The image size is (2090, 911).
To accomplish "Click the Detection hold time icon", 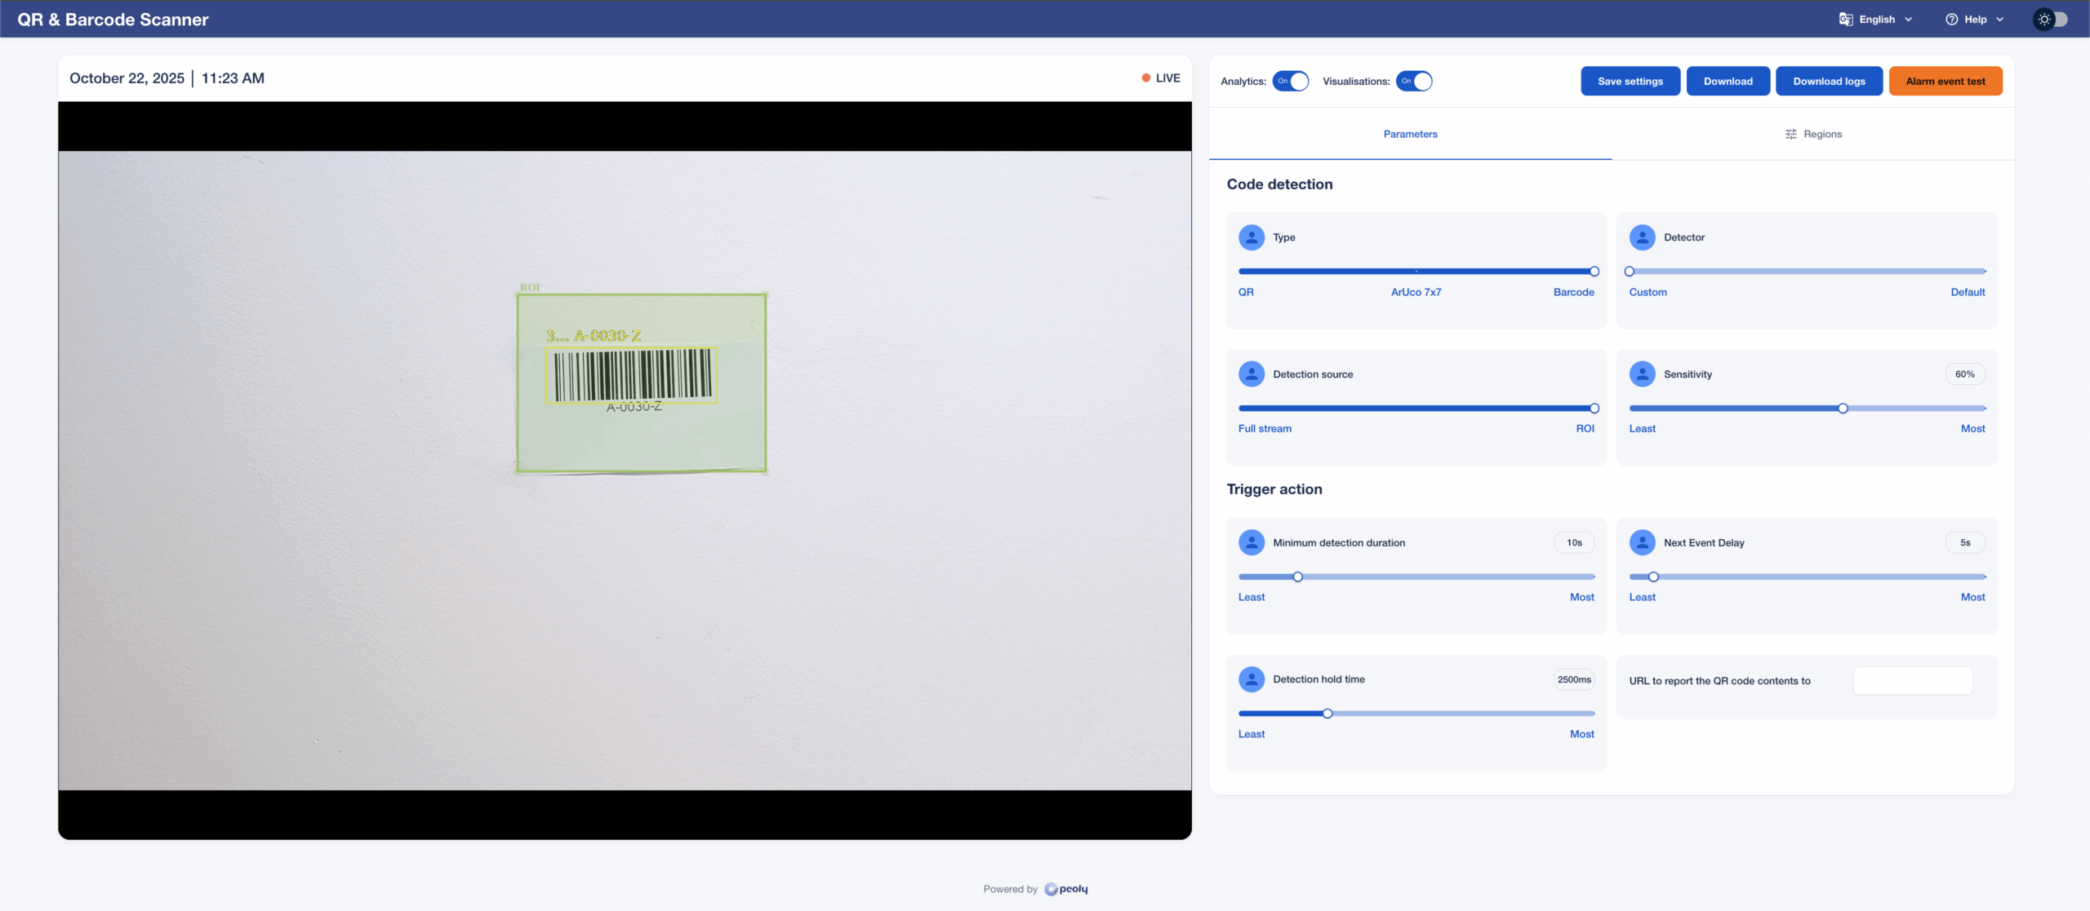I will [x=1251, y=679].
